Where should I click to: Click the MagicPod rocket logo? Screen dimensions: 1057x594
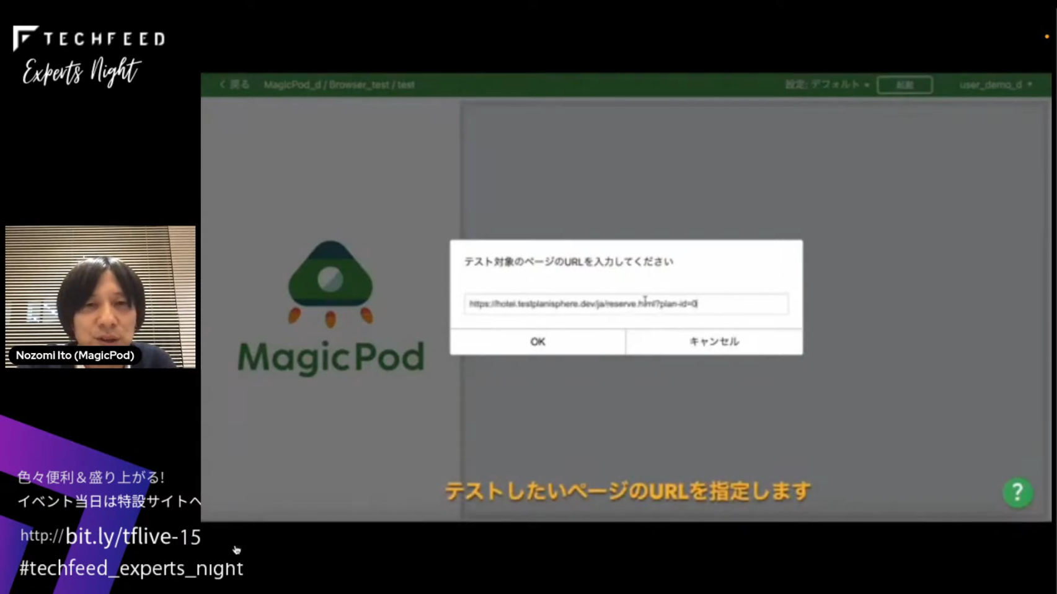pos(330,283)
